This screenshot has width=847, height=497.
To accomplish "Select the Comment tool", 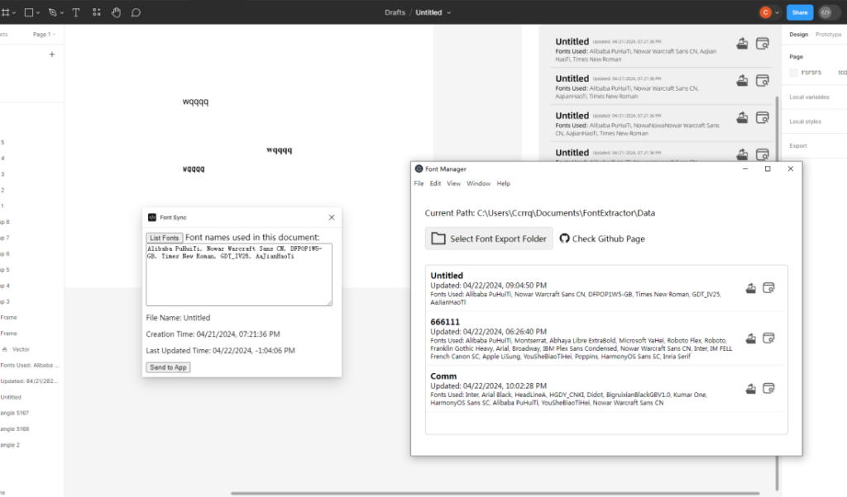I will tap(136, 12).
